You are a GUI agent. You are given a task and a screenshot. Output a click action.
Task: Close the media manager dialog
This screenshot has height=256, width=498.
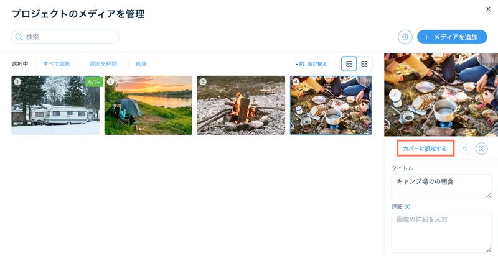pyautogui.click(x=488, y=9)
